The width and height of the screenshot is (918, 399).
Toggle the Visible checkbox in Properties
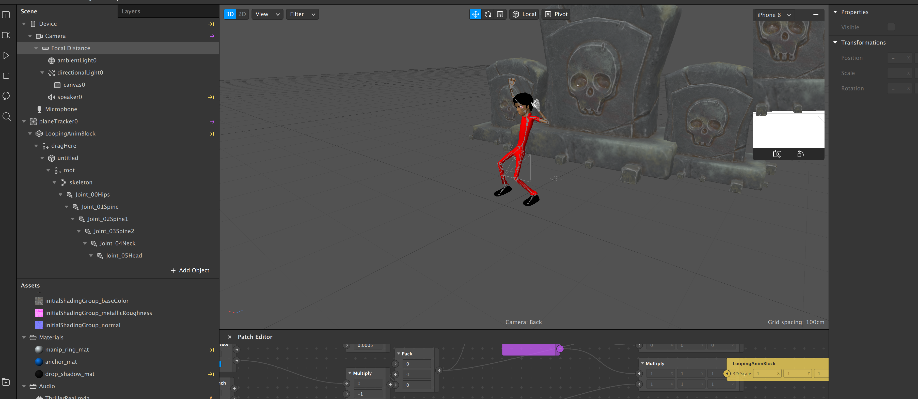pyautogui.click(x=891, y=27)
